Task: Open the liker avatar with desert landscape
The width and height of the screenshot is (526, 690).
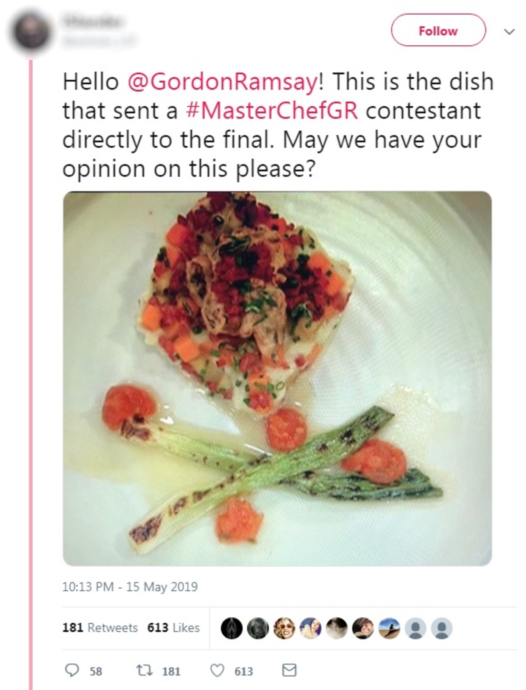Action: (389, 628)
